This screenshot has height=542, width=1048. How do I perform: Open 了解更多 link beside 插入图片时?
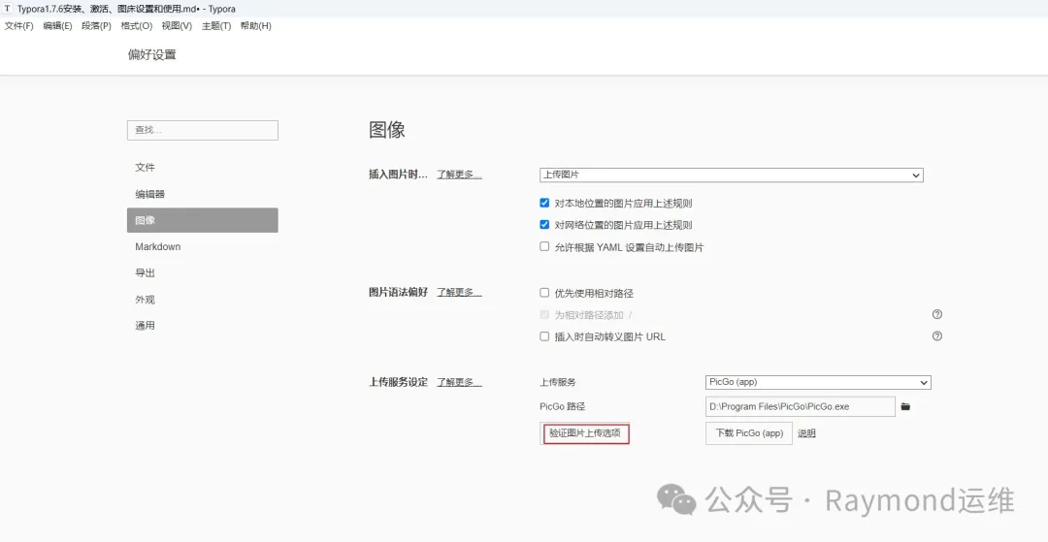459,175
